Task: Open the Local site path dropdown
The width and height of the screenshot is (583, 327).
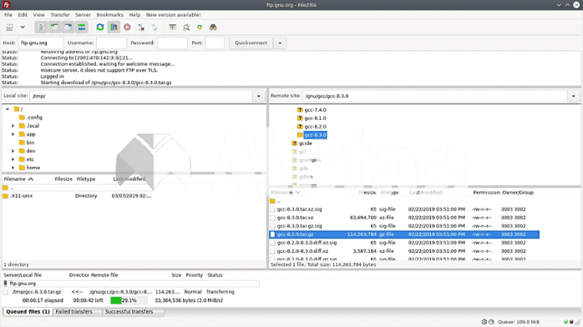Action: tap(259, 96)
